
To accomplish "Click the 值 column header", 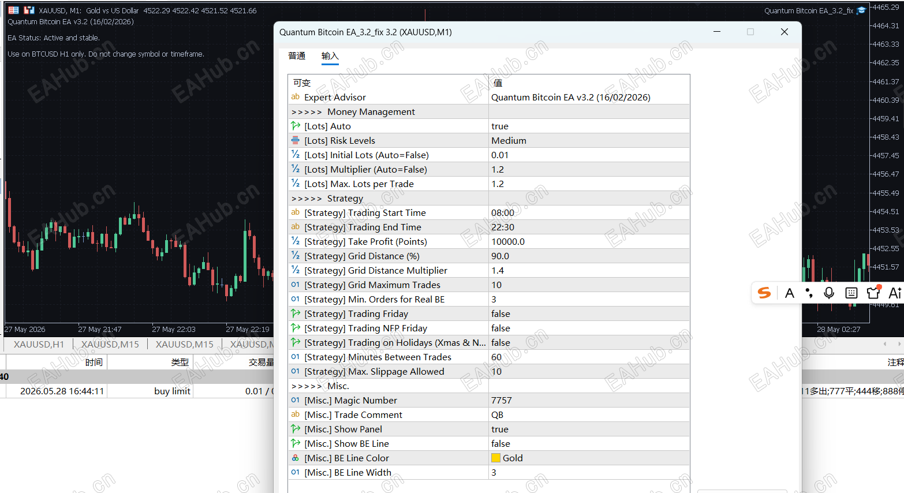I will 589,83.
